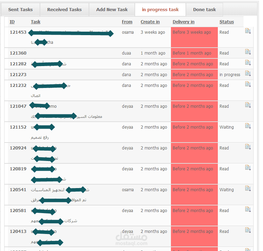The height and width of the screenshot is (251, 263).
Task: Click the document icon for task 121273
Action: 248,73
